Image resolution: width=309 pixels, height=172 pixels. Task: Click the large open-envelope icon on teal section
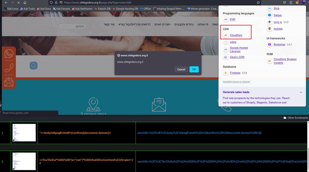tap(159, 104)
